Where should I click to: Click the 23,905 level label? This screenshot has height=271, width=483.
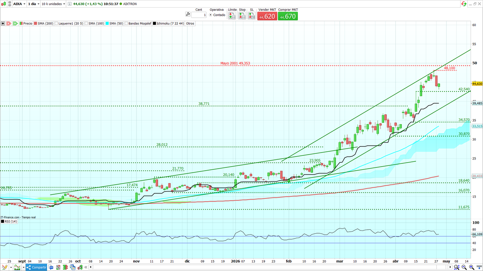pyautogui.click(x=315, y=160)
